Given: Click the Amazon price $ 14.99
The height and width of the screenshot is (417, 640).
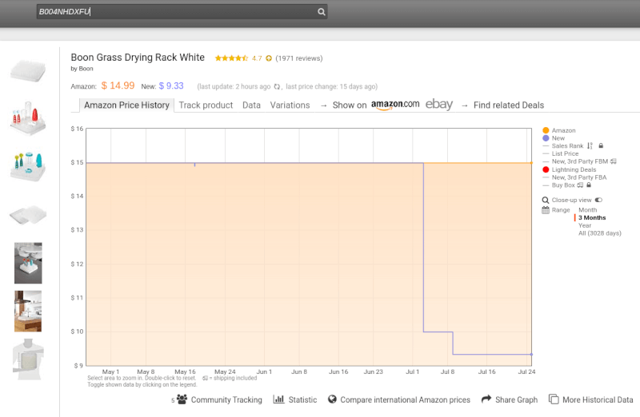Looking at the screenshot, I should pos(118,85).
